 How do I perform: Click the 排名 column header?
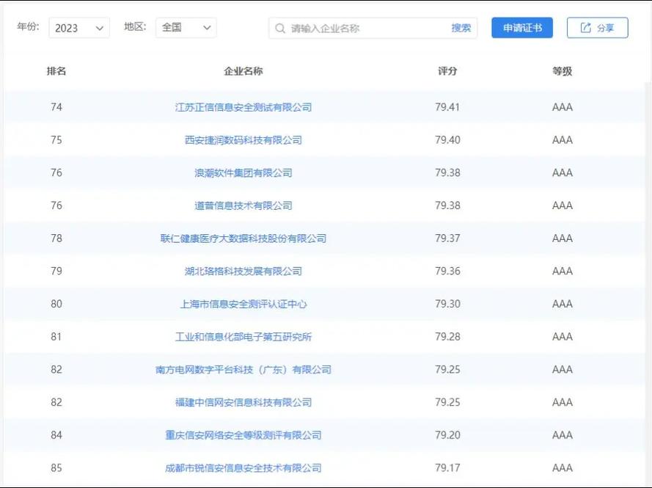56,71
